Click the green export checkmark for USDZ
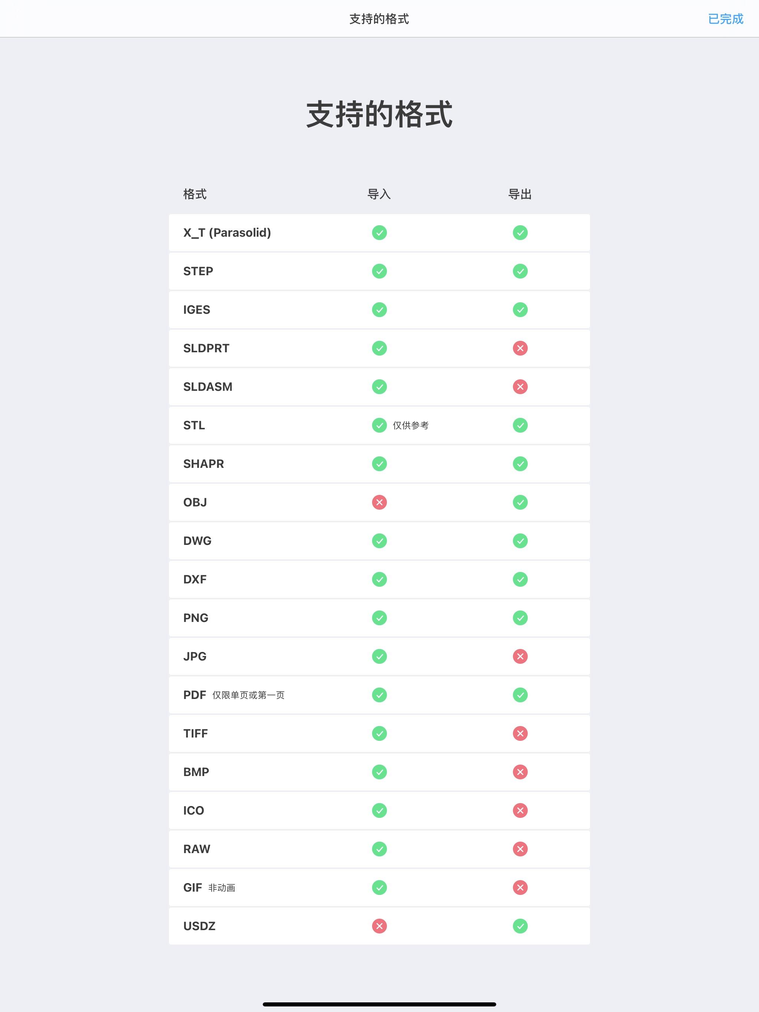The height and width of the screenshot is (1012, 759). pyautogui.click(x=520, y=926)
